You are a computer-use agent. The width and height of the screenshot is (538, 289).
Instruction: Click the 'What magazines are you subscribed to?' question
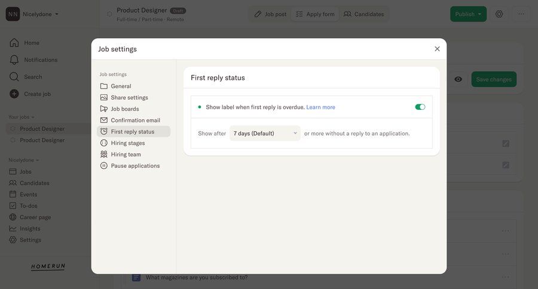tap(197, 277)
